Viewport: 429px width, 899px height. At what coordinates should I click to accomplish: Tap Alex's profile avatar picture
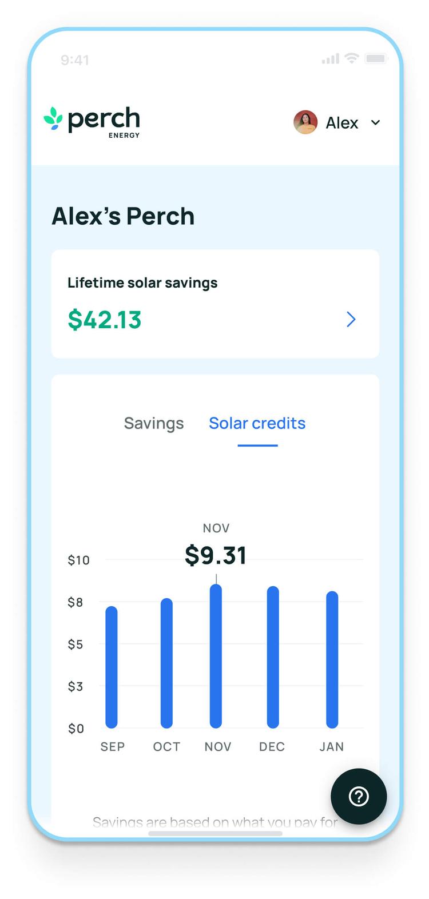coord(305,122)
